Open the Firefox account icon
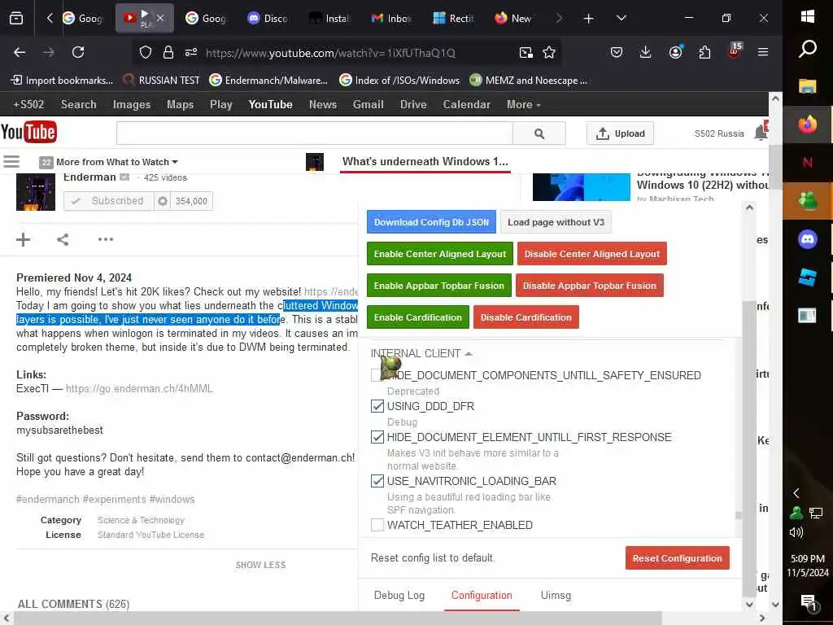 coord(676,52)
